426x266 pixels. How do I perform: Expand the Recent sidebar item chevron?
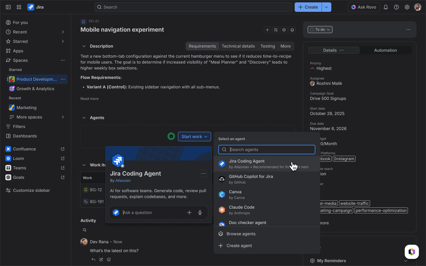[x=63, y=32]
